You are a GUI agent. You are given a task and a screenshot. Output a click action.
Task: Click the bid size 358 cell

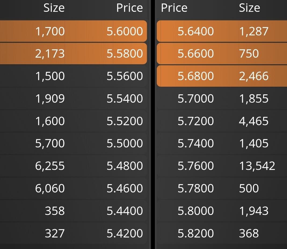(x=55, y=211)
